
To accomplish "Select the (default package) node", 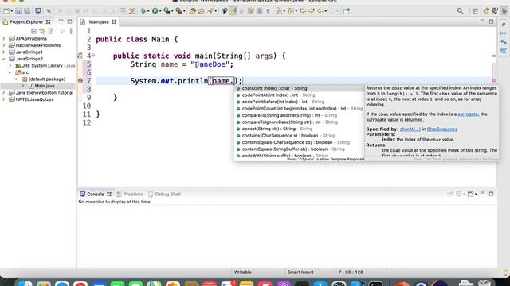I will point(46,79).
